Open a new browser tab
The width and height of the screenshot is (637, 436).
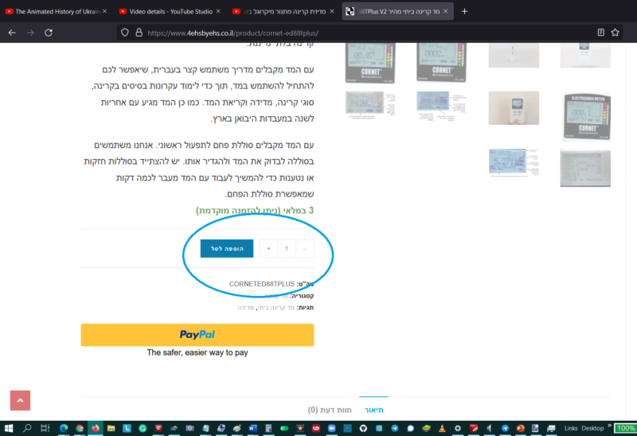(464, 11)
